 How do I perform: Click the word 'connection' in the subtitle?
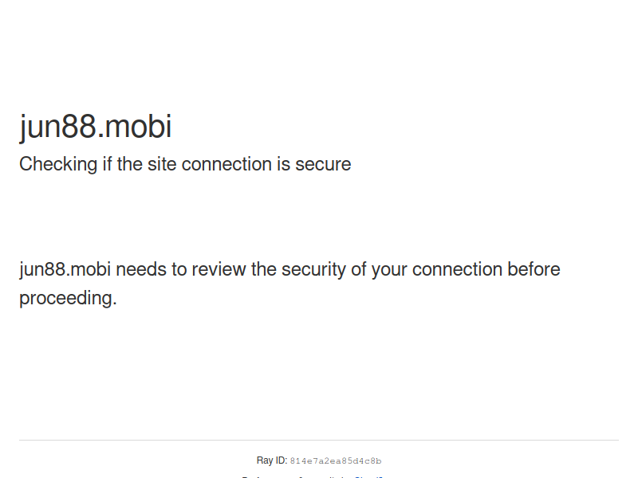(x=226, y=165)
